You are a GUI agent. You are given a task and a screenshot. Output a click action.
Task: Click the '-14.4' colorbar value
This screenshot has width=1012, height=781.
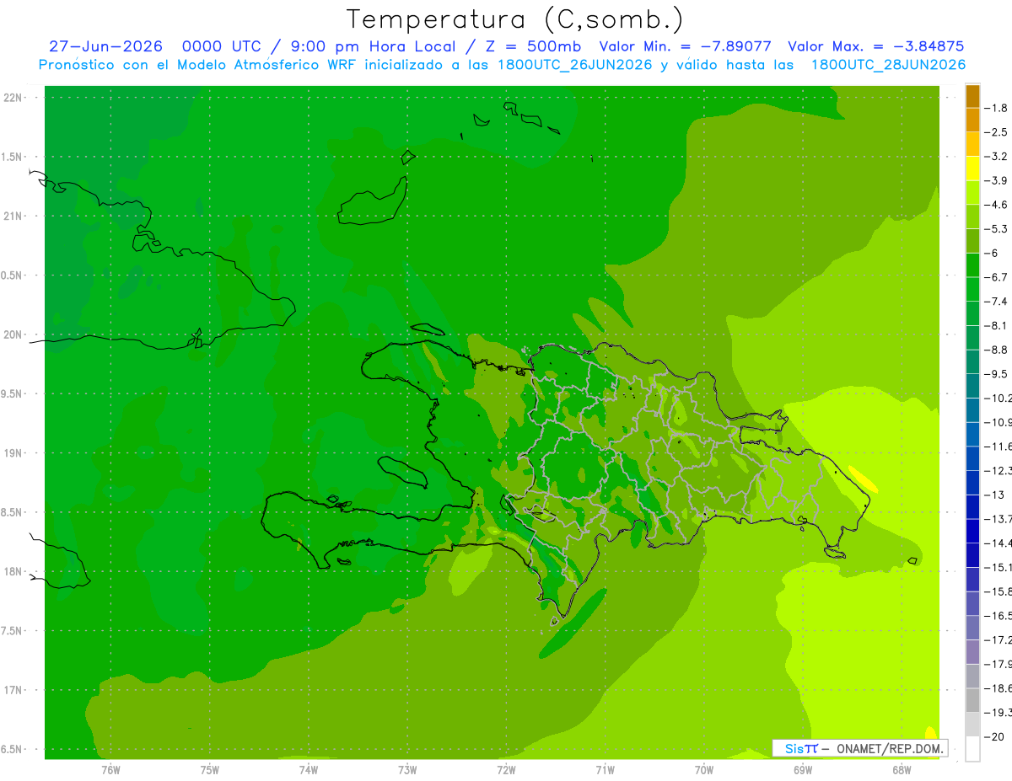click(x=999, y=543)
